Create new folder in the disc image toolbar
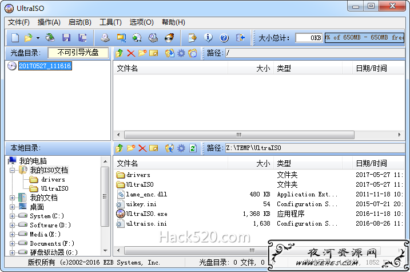410x272 pixels. pyautogui.click(x=142, y=53)
